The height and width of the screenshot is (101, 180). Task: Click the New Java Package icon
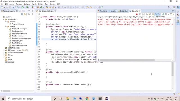click(x=38, y=7)
